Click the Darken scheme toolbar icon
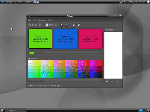The width and height of the screenshot is (150, 112). 67,25
